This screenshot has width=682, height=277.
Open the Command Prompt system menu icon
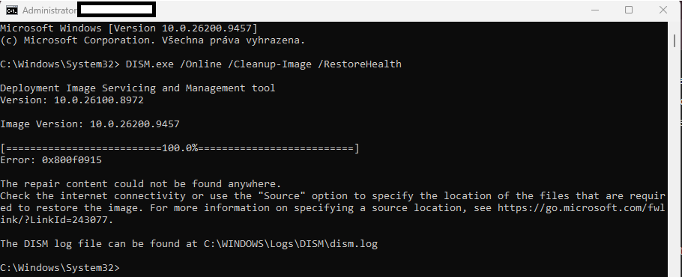click(x=12, y=10)
